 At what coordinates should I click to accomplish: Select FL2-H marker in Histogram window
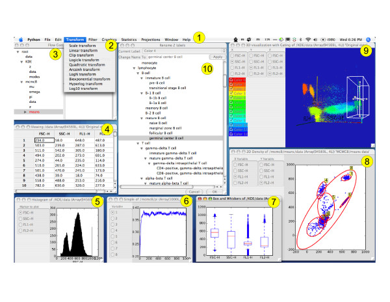click(x=20, y=230)
